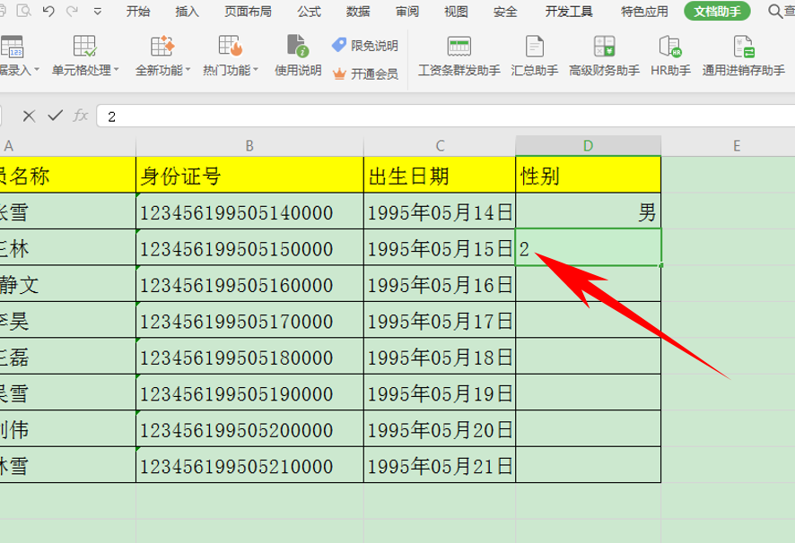This screenshot has width=795, height=543.
Task: Click cell 123456199505160000
Action: pyautogui.click(x=249, y=284)
